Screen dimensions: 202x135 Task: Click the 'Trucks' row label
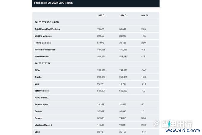(38, 77)
